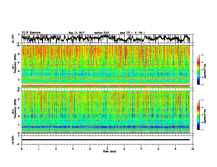This screenshot has height=167, width=217.
Task: Click the bright white band near 1 kHz in ch.1
Action: (x=105, y=84)
